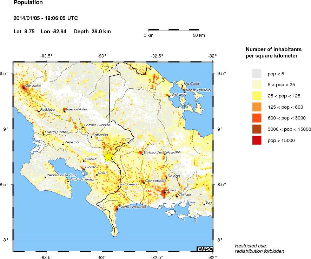Click the EMSC logo on map corner

[x=204, y=249]
